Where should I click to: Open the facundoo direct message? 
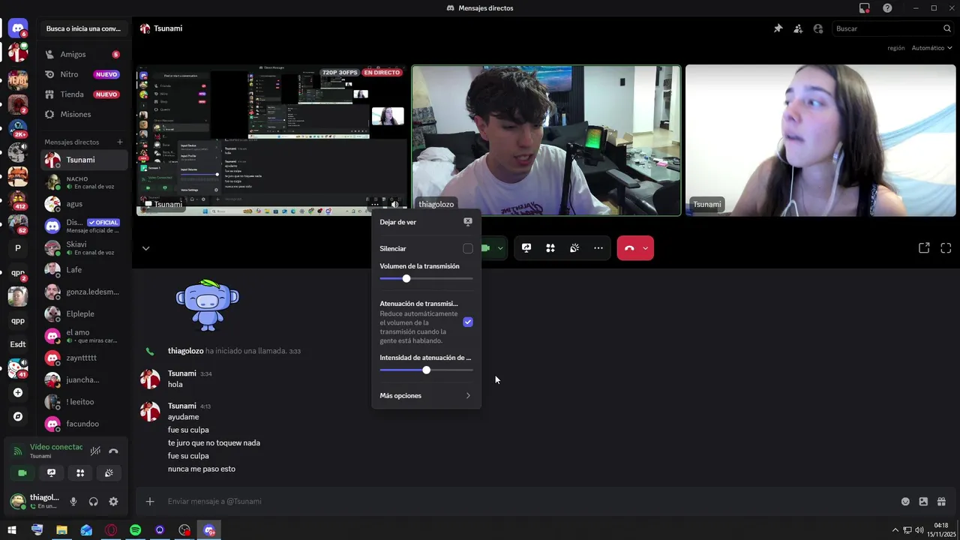[x=85, y=424]
